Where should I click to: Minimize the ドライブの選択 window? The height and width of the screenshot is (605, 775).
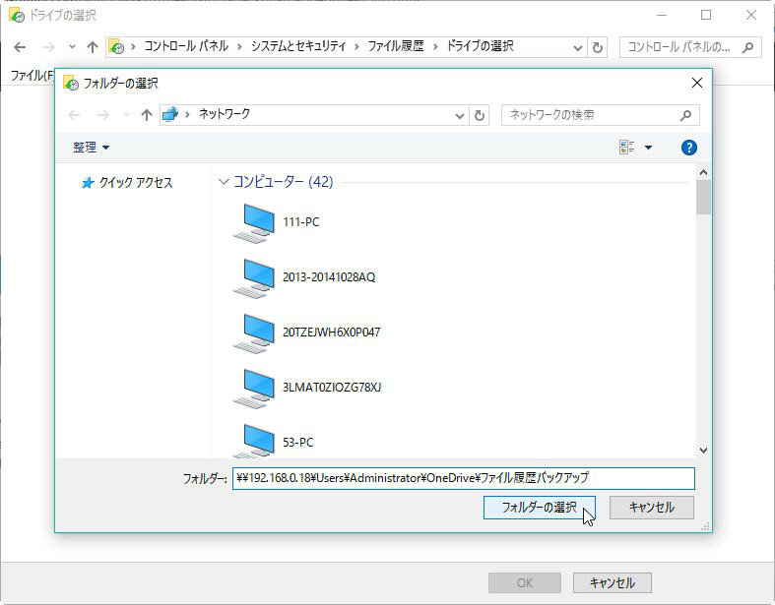(662, 16)
